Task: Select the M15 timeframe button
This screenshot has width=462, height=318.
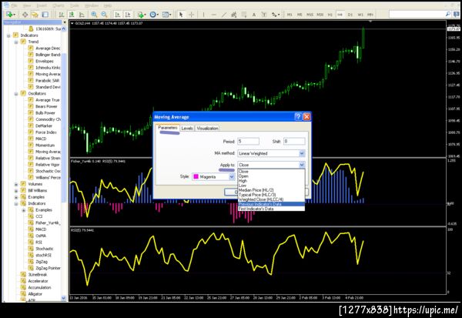Action: pos(310,15)
